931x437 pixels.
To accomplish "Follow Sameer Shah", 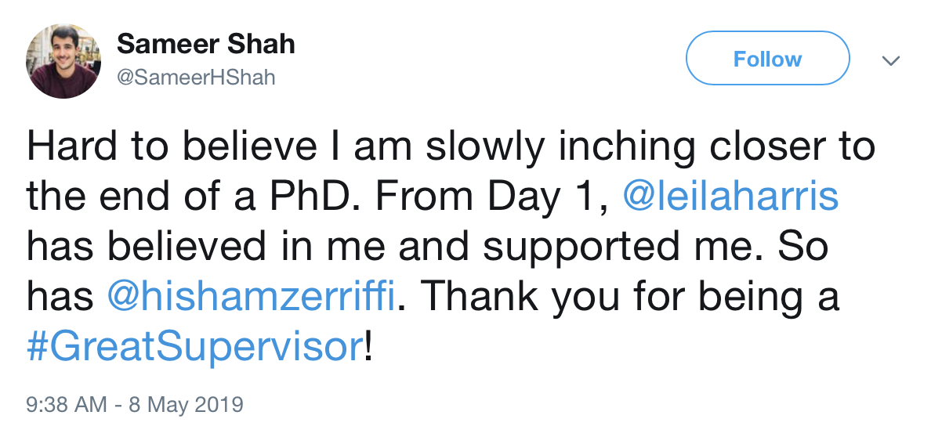I will click(x=767, y=59).
